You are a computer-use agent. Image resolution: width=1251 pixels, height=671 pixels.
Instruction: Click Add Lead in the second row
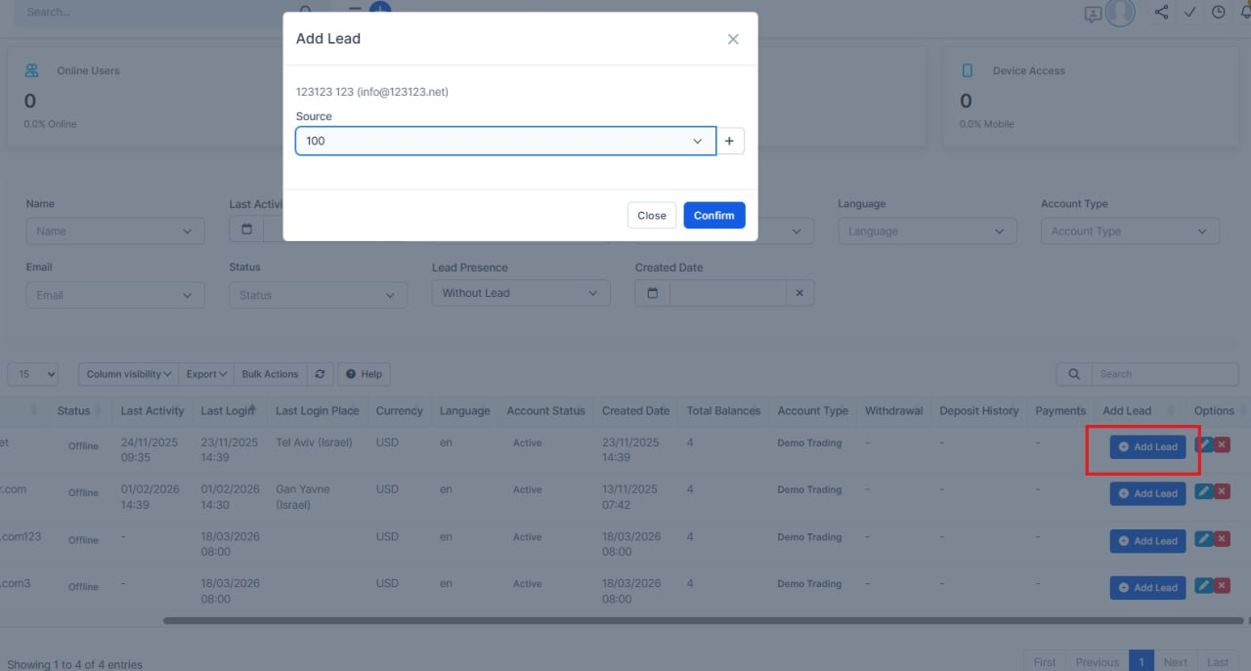(x=1147, y=494)
